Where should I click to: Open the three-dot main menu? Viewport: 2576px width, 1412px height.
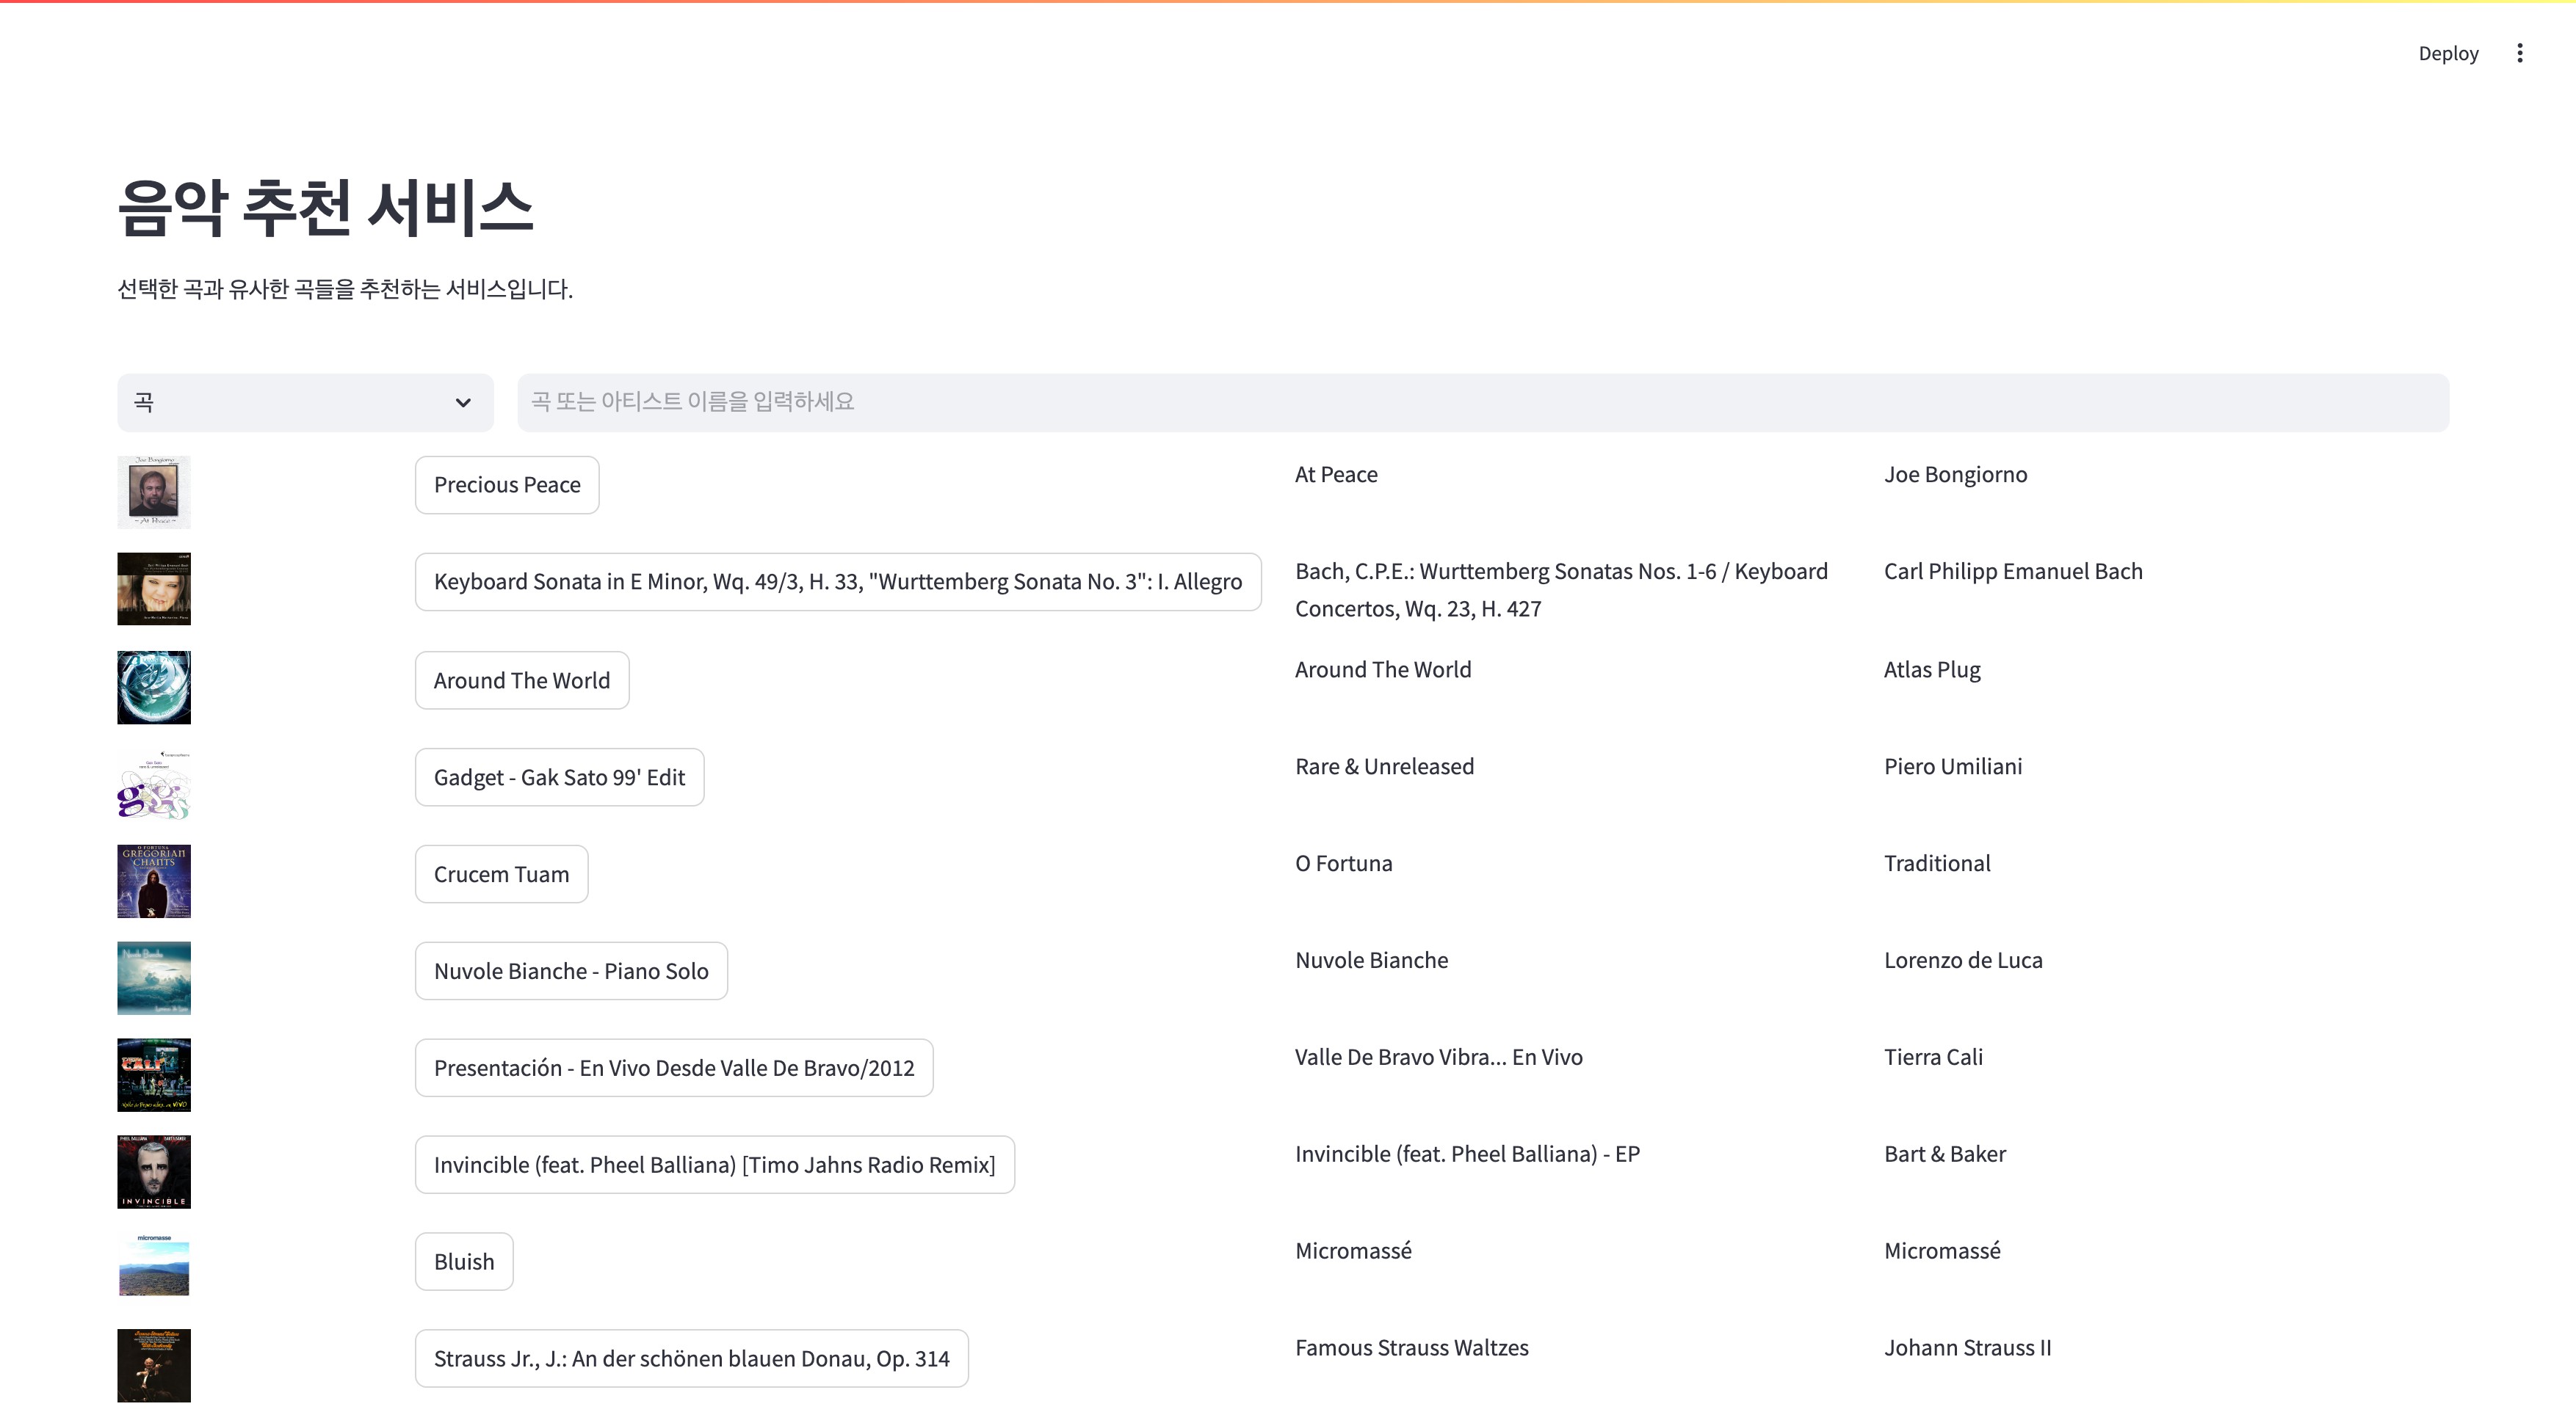2519,53
